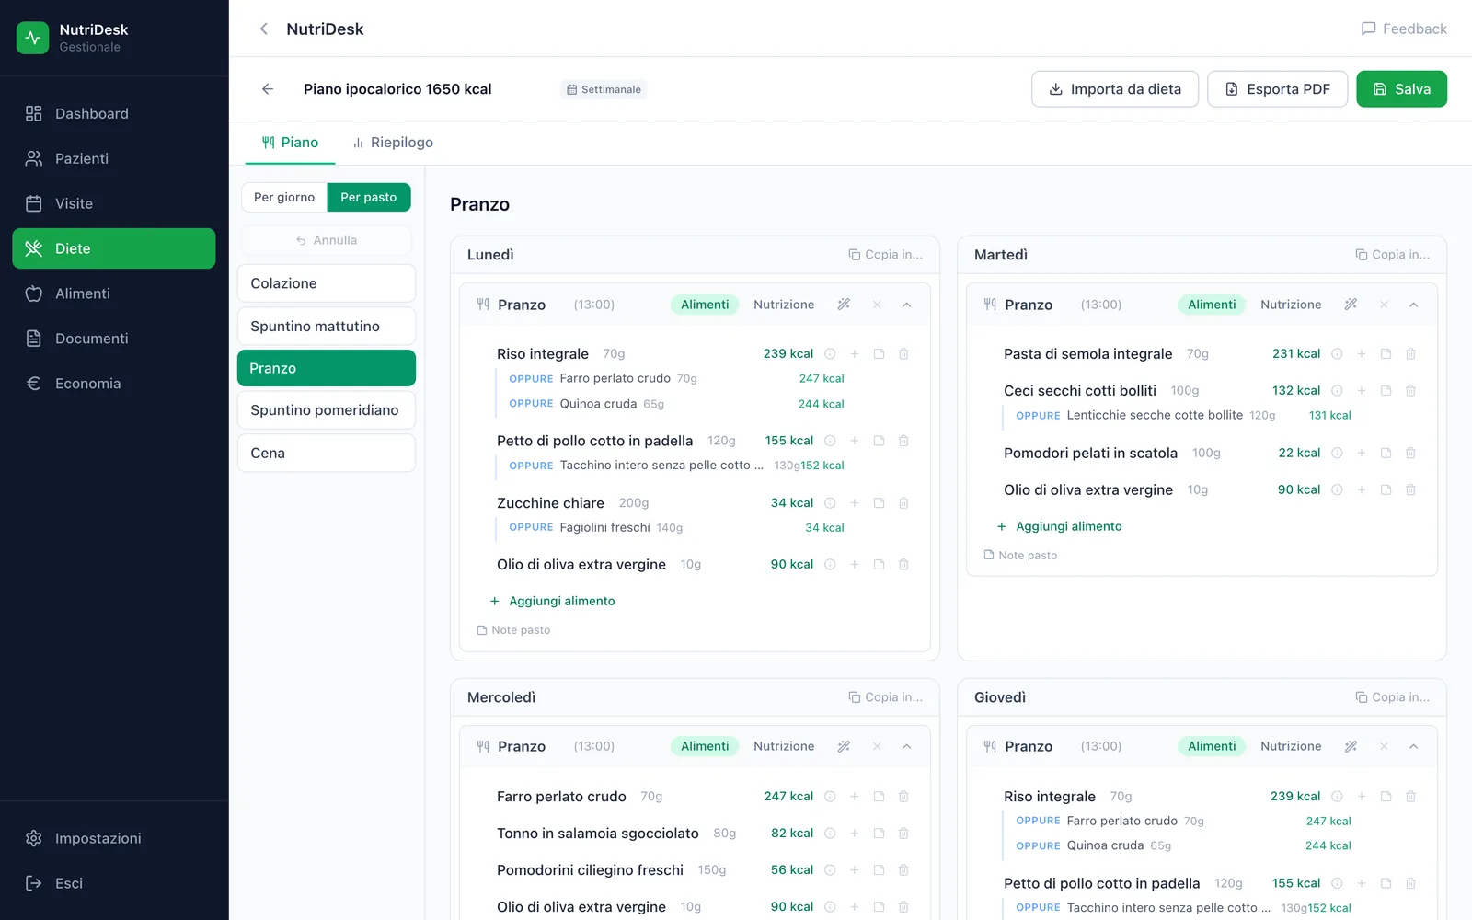Screen dimensions: 1472x920
Task: Click info icon for Petto di pollo, Lunedì
Action: pyautogui.click(x=830, y=441)
